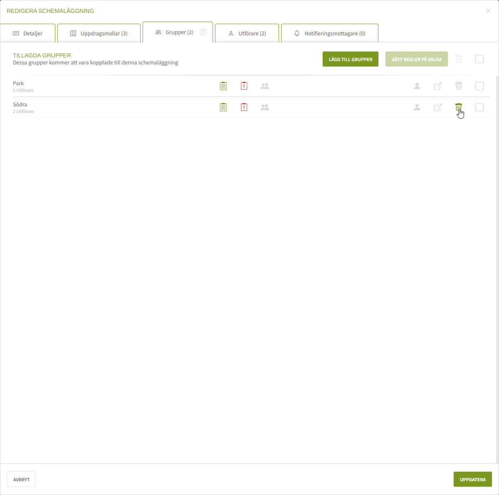Tick the checkbox for Park group
Viewport: 499px width, 495px height.
tap(479, 86)
